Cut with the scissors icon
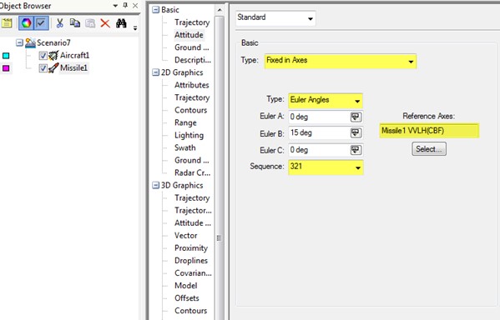Screen dimensions: 500x320 [59, 23]
